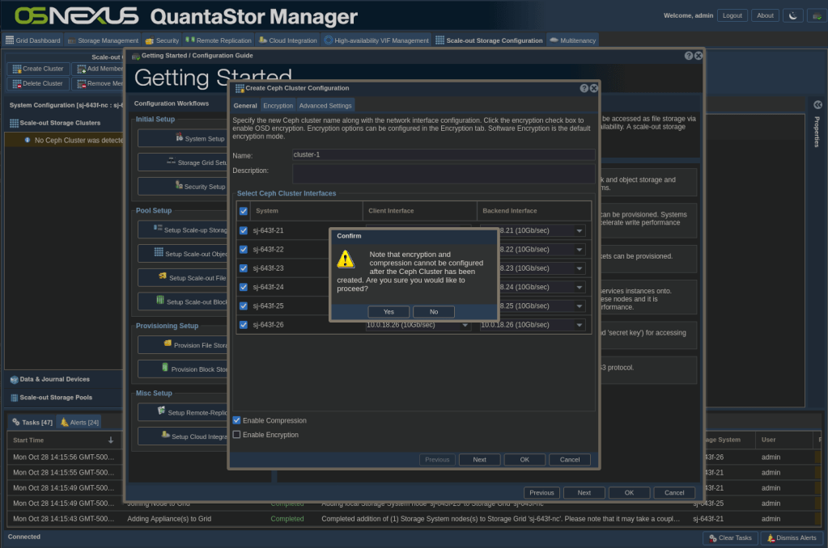The width and height of the screenshot is (828, 548).
Task: Enable the Enable Encryption checkbox
Action: point(236,435)
